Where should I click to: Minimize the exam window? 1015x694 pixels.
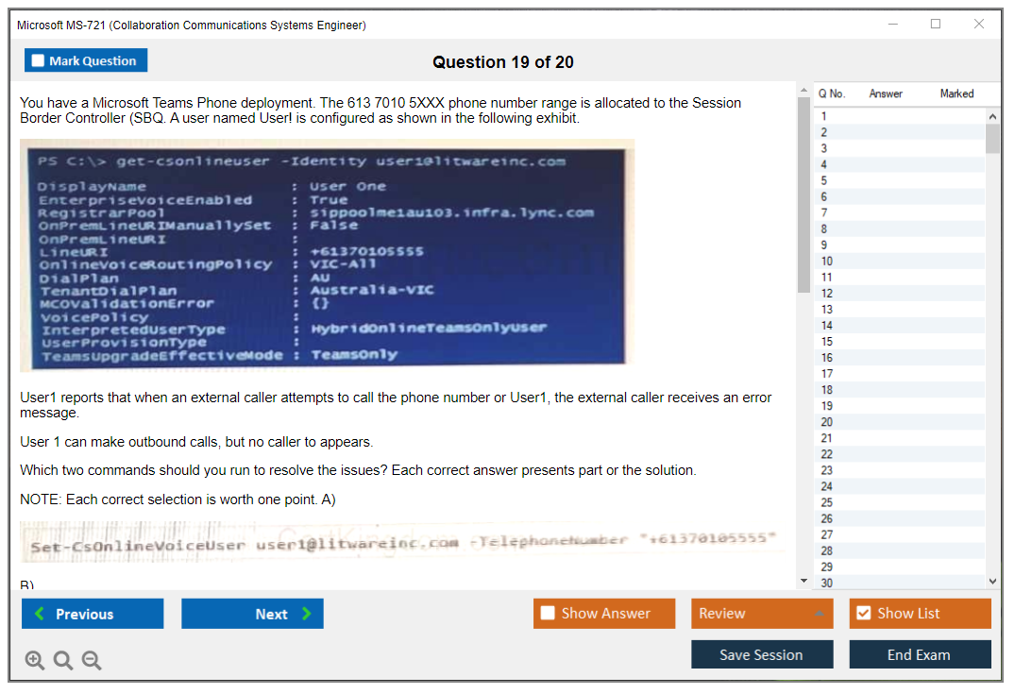coord(892,24)
